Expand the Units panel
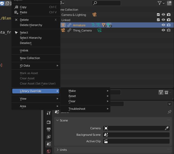Image resolution: width=174 pixels, height=154 pixels. tap(57, 150)
